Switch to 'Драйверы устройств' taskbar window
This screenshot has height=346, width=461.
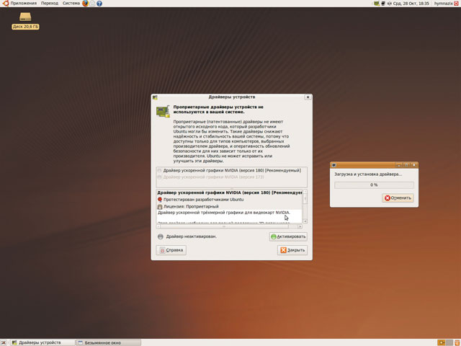click(42, 342)
